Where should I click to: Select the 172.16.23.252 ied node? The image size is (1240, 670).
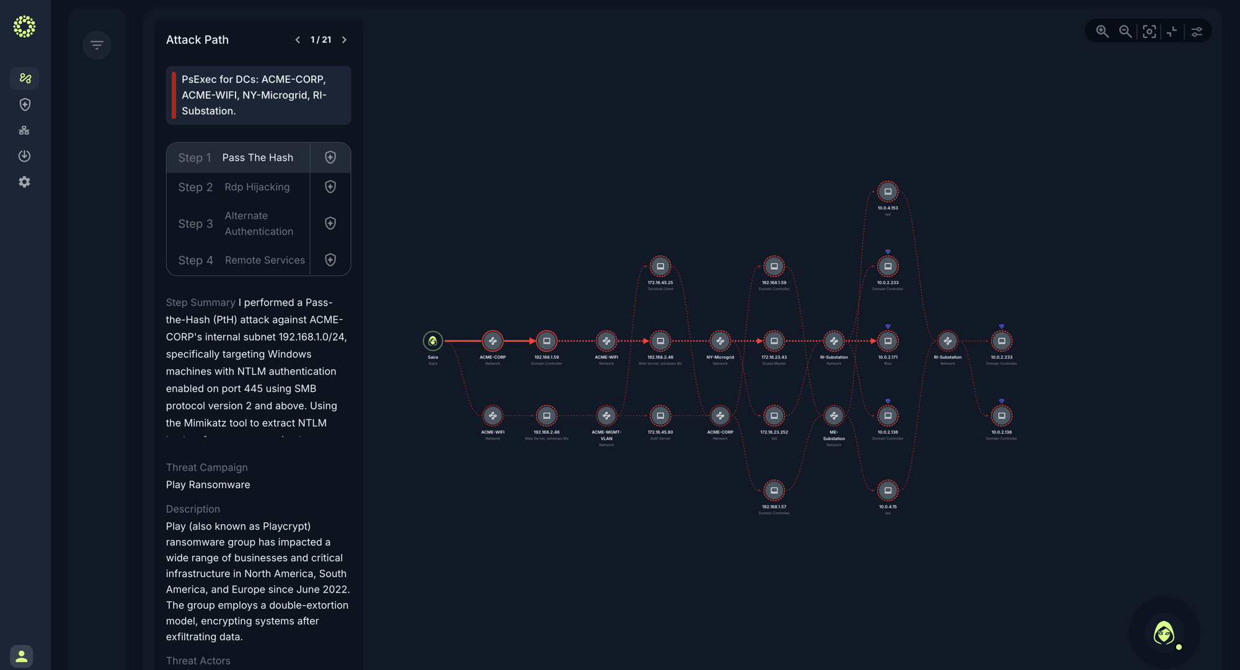point(774,416)
